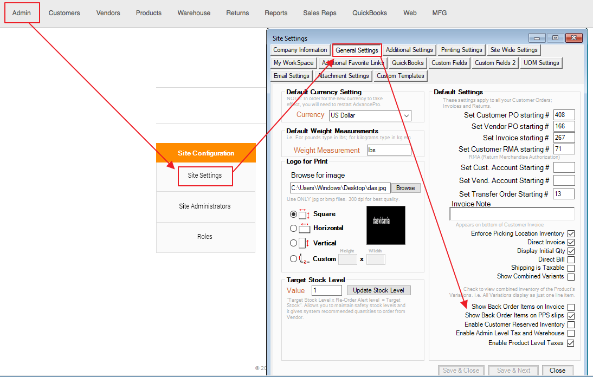Open the Company Information tab
The image size is (593, 377).
pos(300,50)
